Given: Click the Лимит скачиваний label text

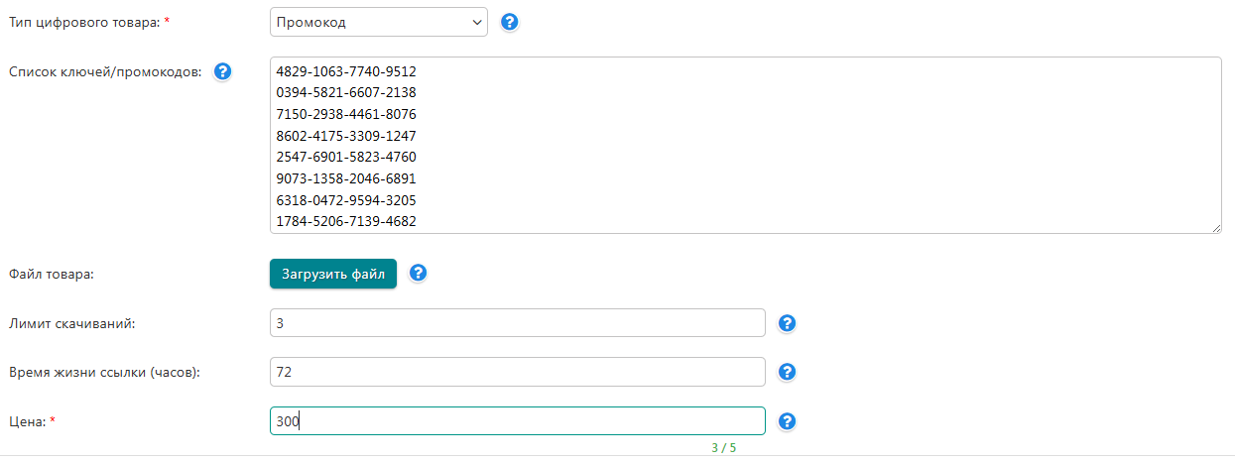Looking at the screenshot, I should click(71, 323).
